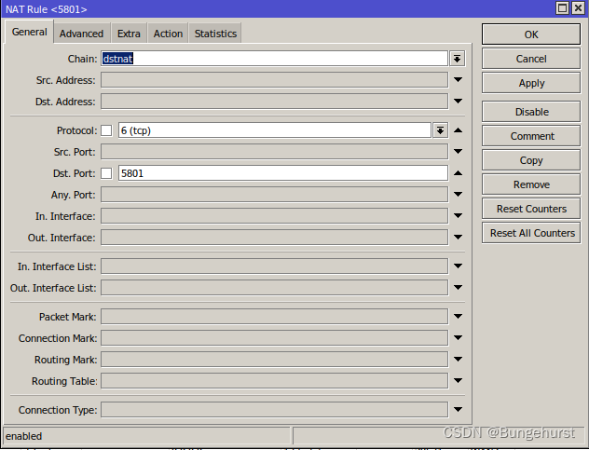View the Statistics tab
This screenshot has height=450, width=589.
point(215,34)
